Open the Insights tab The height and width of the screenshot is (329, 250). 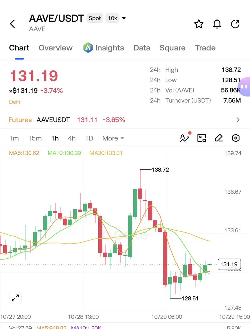coord(103,48)
